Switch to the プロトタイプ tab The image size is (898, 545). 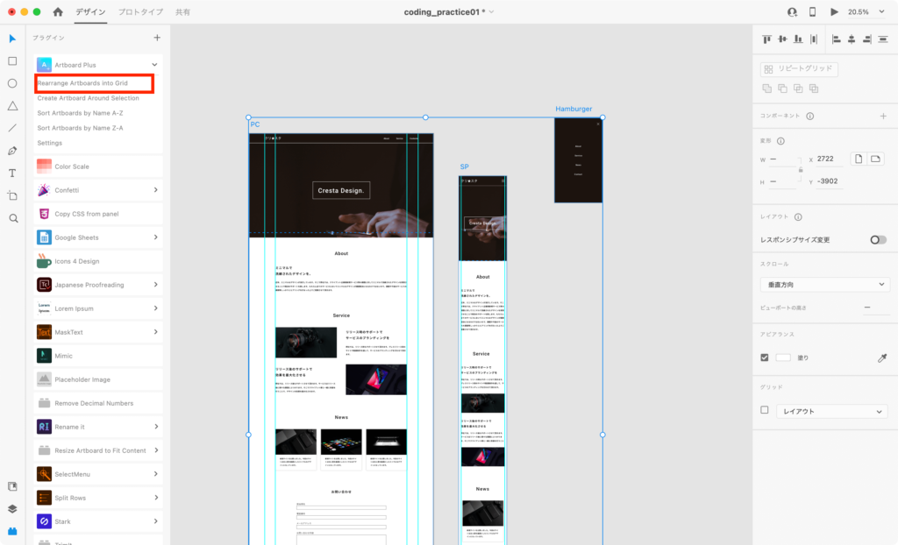140,12
